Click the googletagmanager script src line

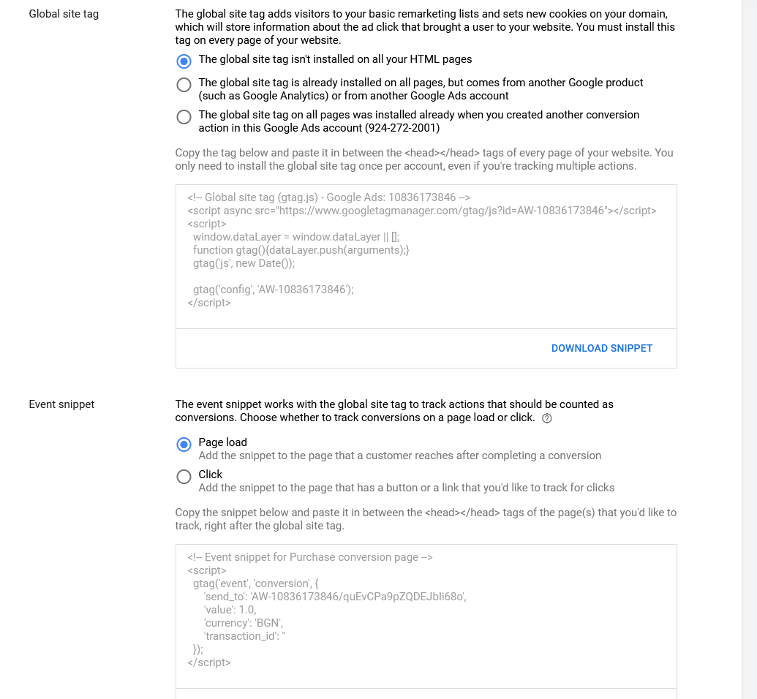[422, 211]
